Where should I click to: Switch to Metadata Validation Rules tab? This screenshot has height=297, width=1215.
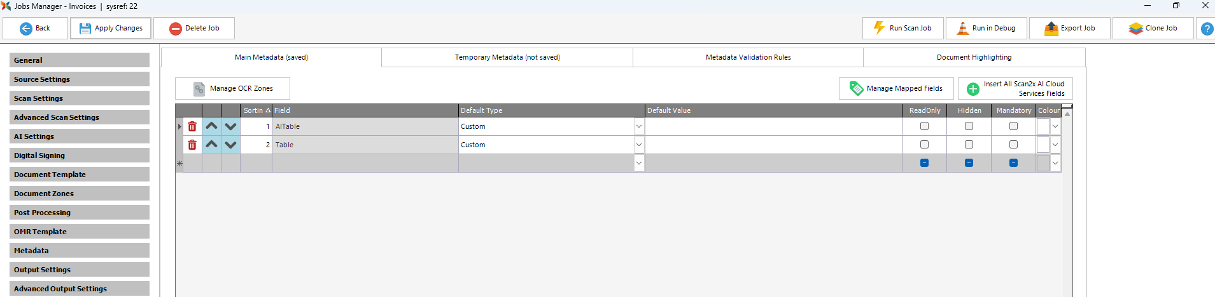click(x=748, y=57)
